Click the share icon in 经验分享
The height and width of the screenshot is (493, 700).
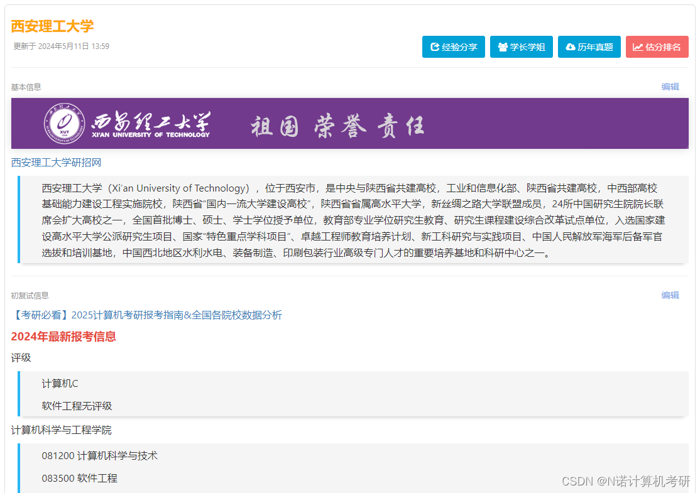coord(434,47)
